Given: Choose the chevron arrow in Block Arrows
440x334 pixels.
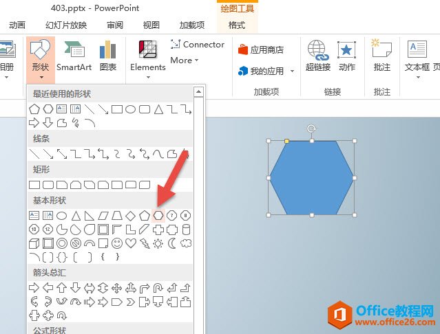Looking at the screenshot, I should pyautogui.click(x=130, y=302).
